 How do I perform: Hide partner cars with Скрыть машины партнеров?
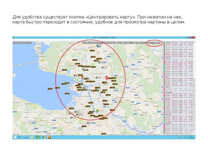91,43
